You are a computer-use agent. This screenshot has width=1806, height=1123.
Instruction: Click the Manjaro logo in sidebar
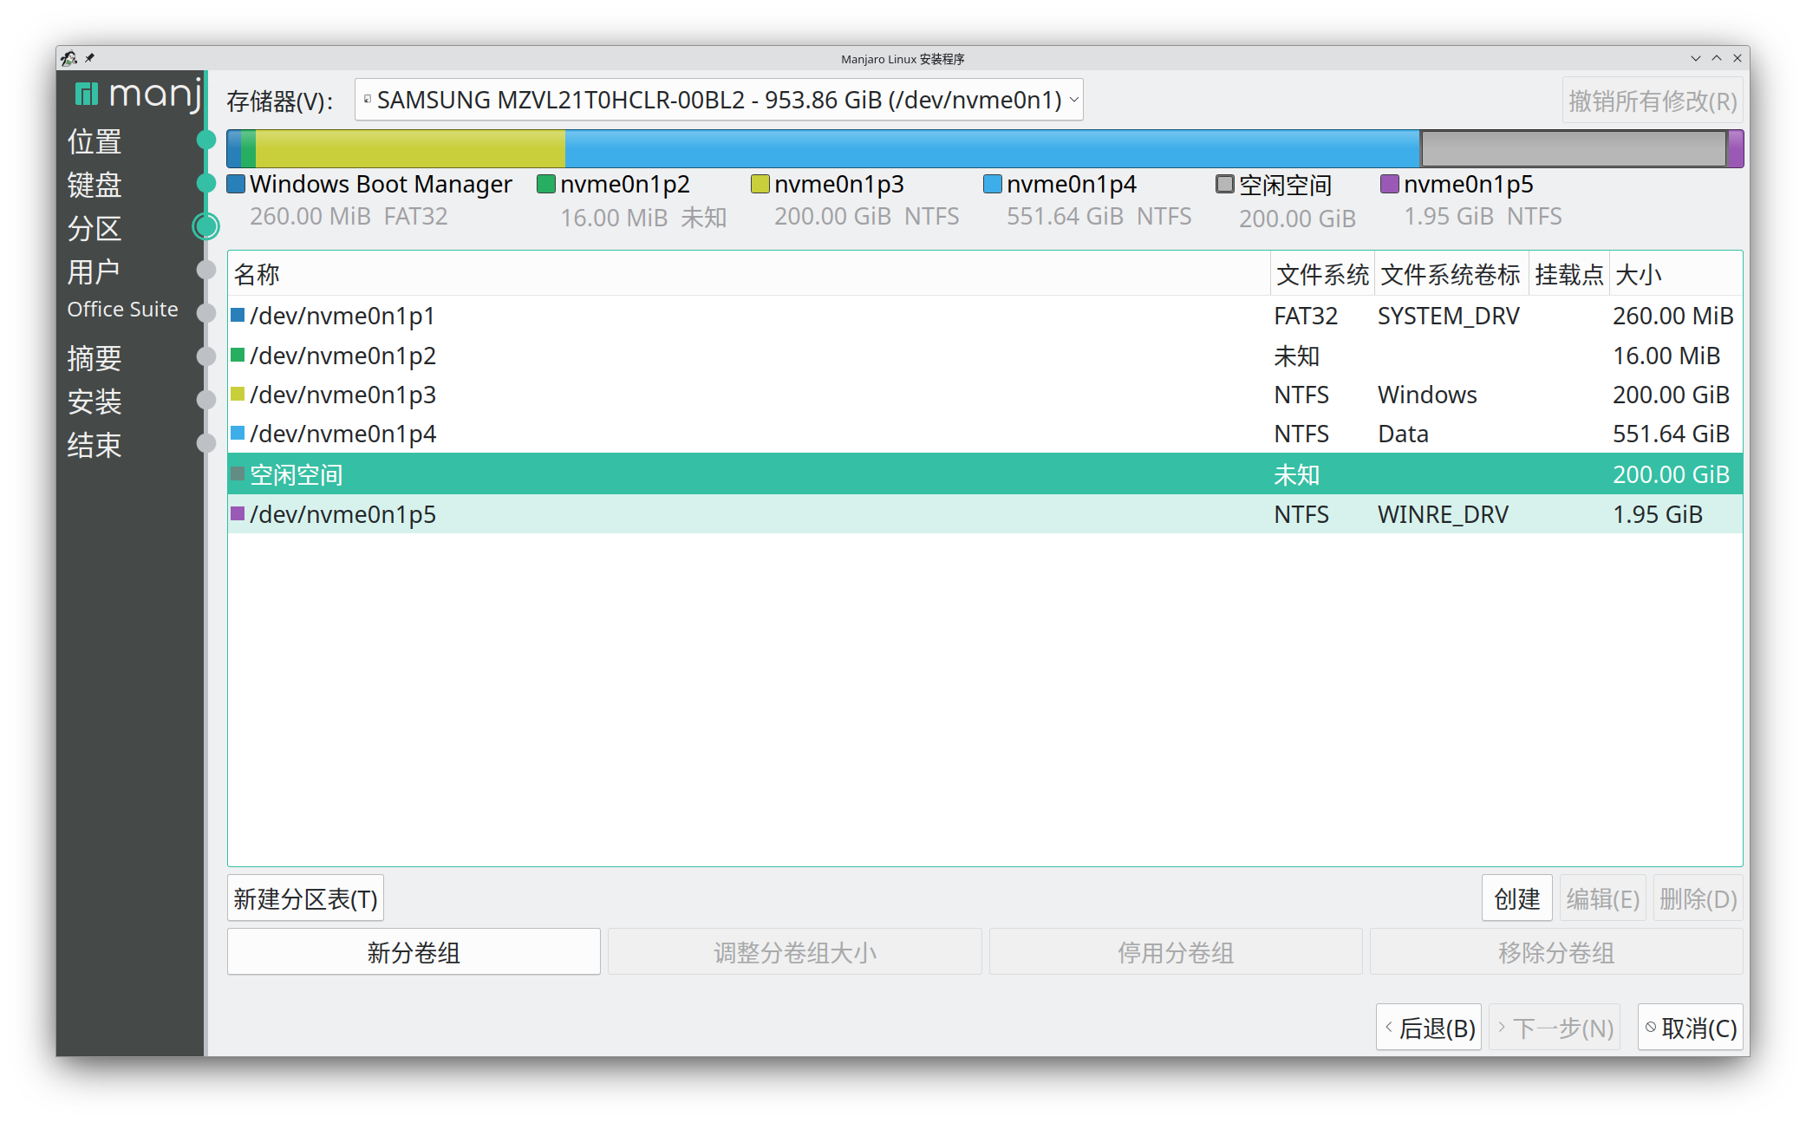coord(137,93)
